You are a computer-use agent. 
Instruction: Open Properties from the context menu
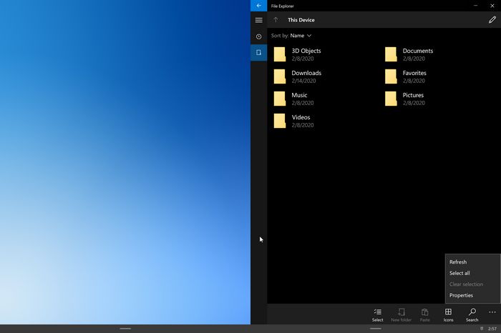pyautogui.click(x=461, y=295)
